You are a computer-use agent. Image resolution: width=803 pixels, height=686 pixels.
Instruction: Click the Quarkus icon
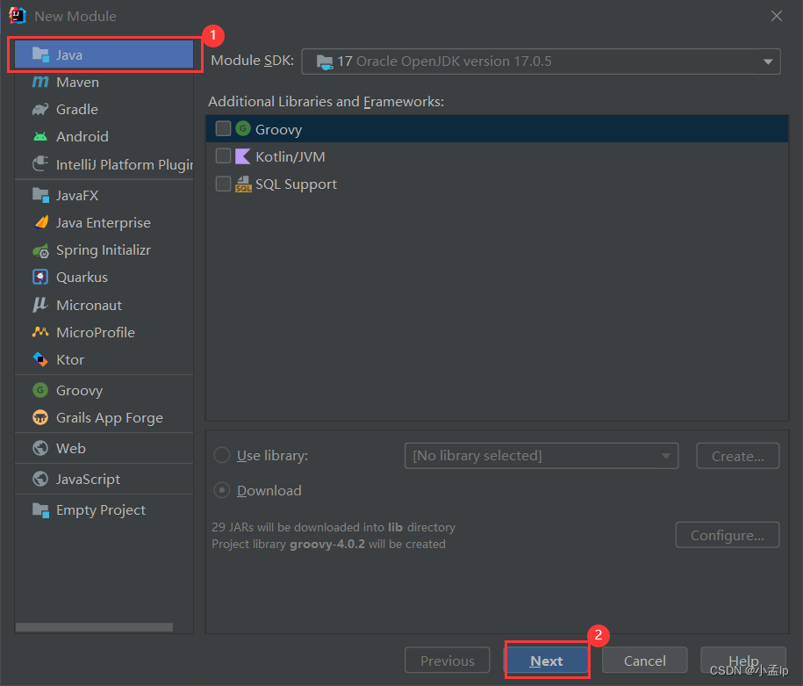point(40,277)
